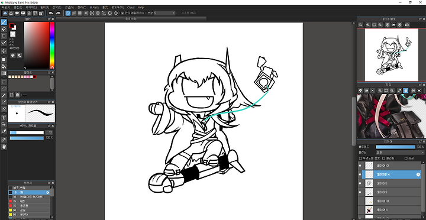Select the pencil brush in brush list
426x220 pixels.
coord(29,188)
